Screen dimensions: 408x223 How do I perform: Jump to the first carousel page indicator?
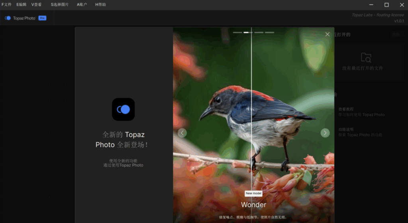[237, 33]
